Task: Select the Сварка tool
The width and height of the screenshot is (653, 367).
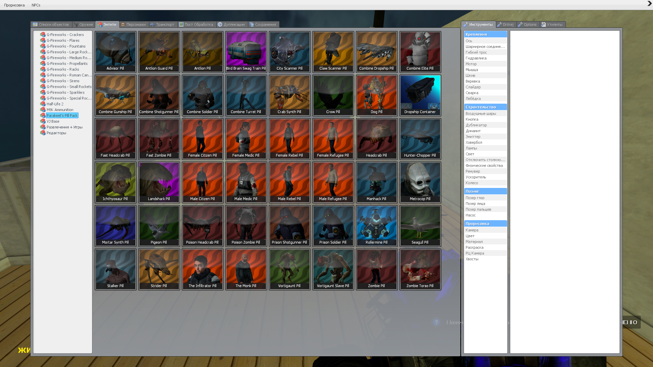Action: 485,93
